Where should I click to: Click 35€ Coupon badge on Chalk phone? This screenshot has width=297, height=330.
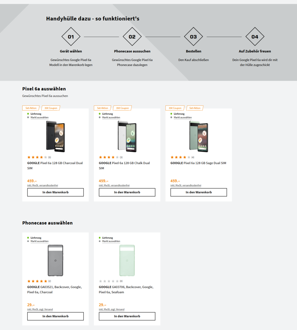pyautogui.click(x=122, y=108)
